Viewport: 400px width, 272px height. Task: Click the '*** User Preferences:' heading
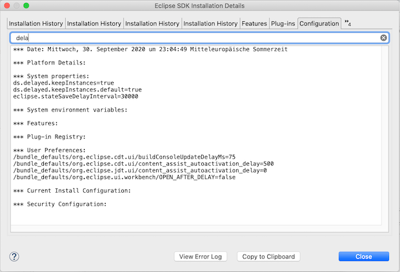click(x=50, y=150)
